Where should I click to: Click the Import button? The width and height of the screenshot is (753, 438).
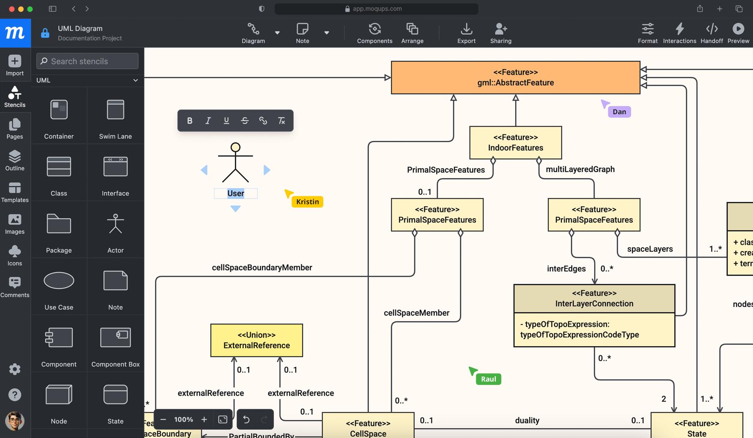pyautogui.click(x=15, y=64)
